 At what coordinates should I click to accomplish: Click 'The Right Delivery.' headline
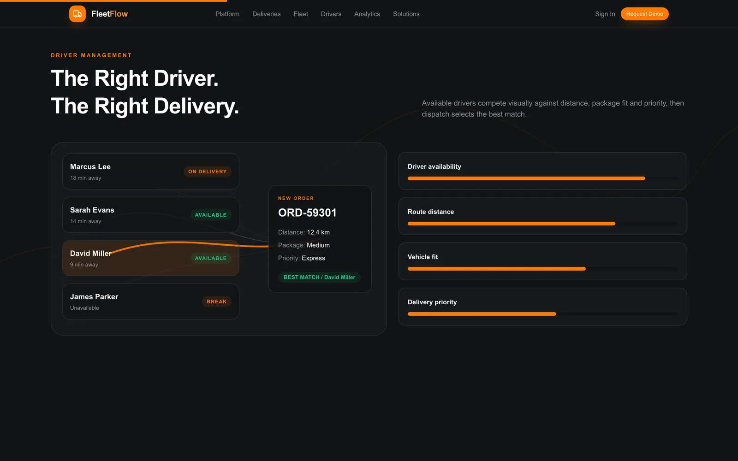145,106
